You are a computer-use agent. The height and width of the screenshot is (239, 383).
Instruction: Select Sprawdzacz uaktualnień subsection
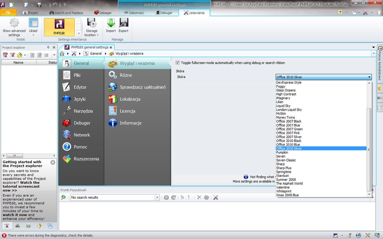(x=138, y=87)
